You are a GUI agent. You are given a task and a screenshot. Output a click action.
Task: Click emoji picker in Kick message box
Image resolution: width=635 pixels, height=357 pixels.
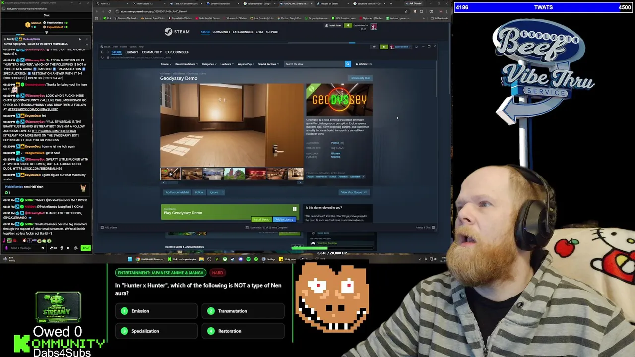(43, 248)
